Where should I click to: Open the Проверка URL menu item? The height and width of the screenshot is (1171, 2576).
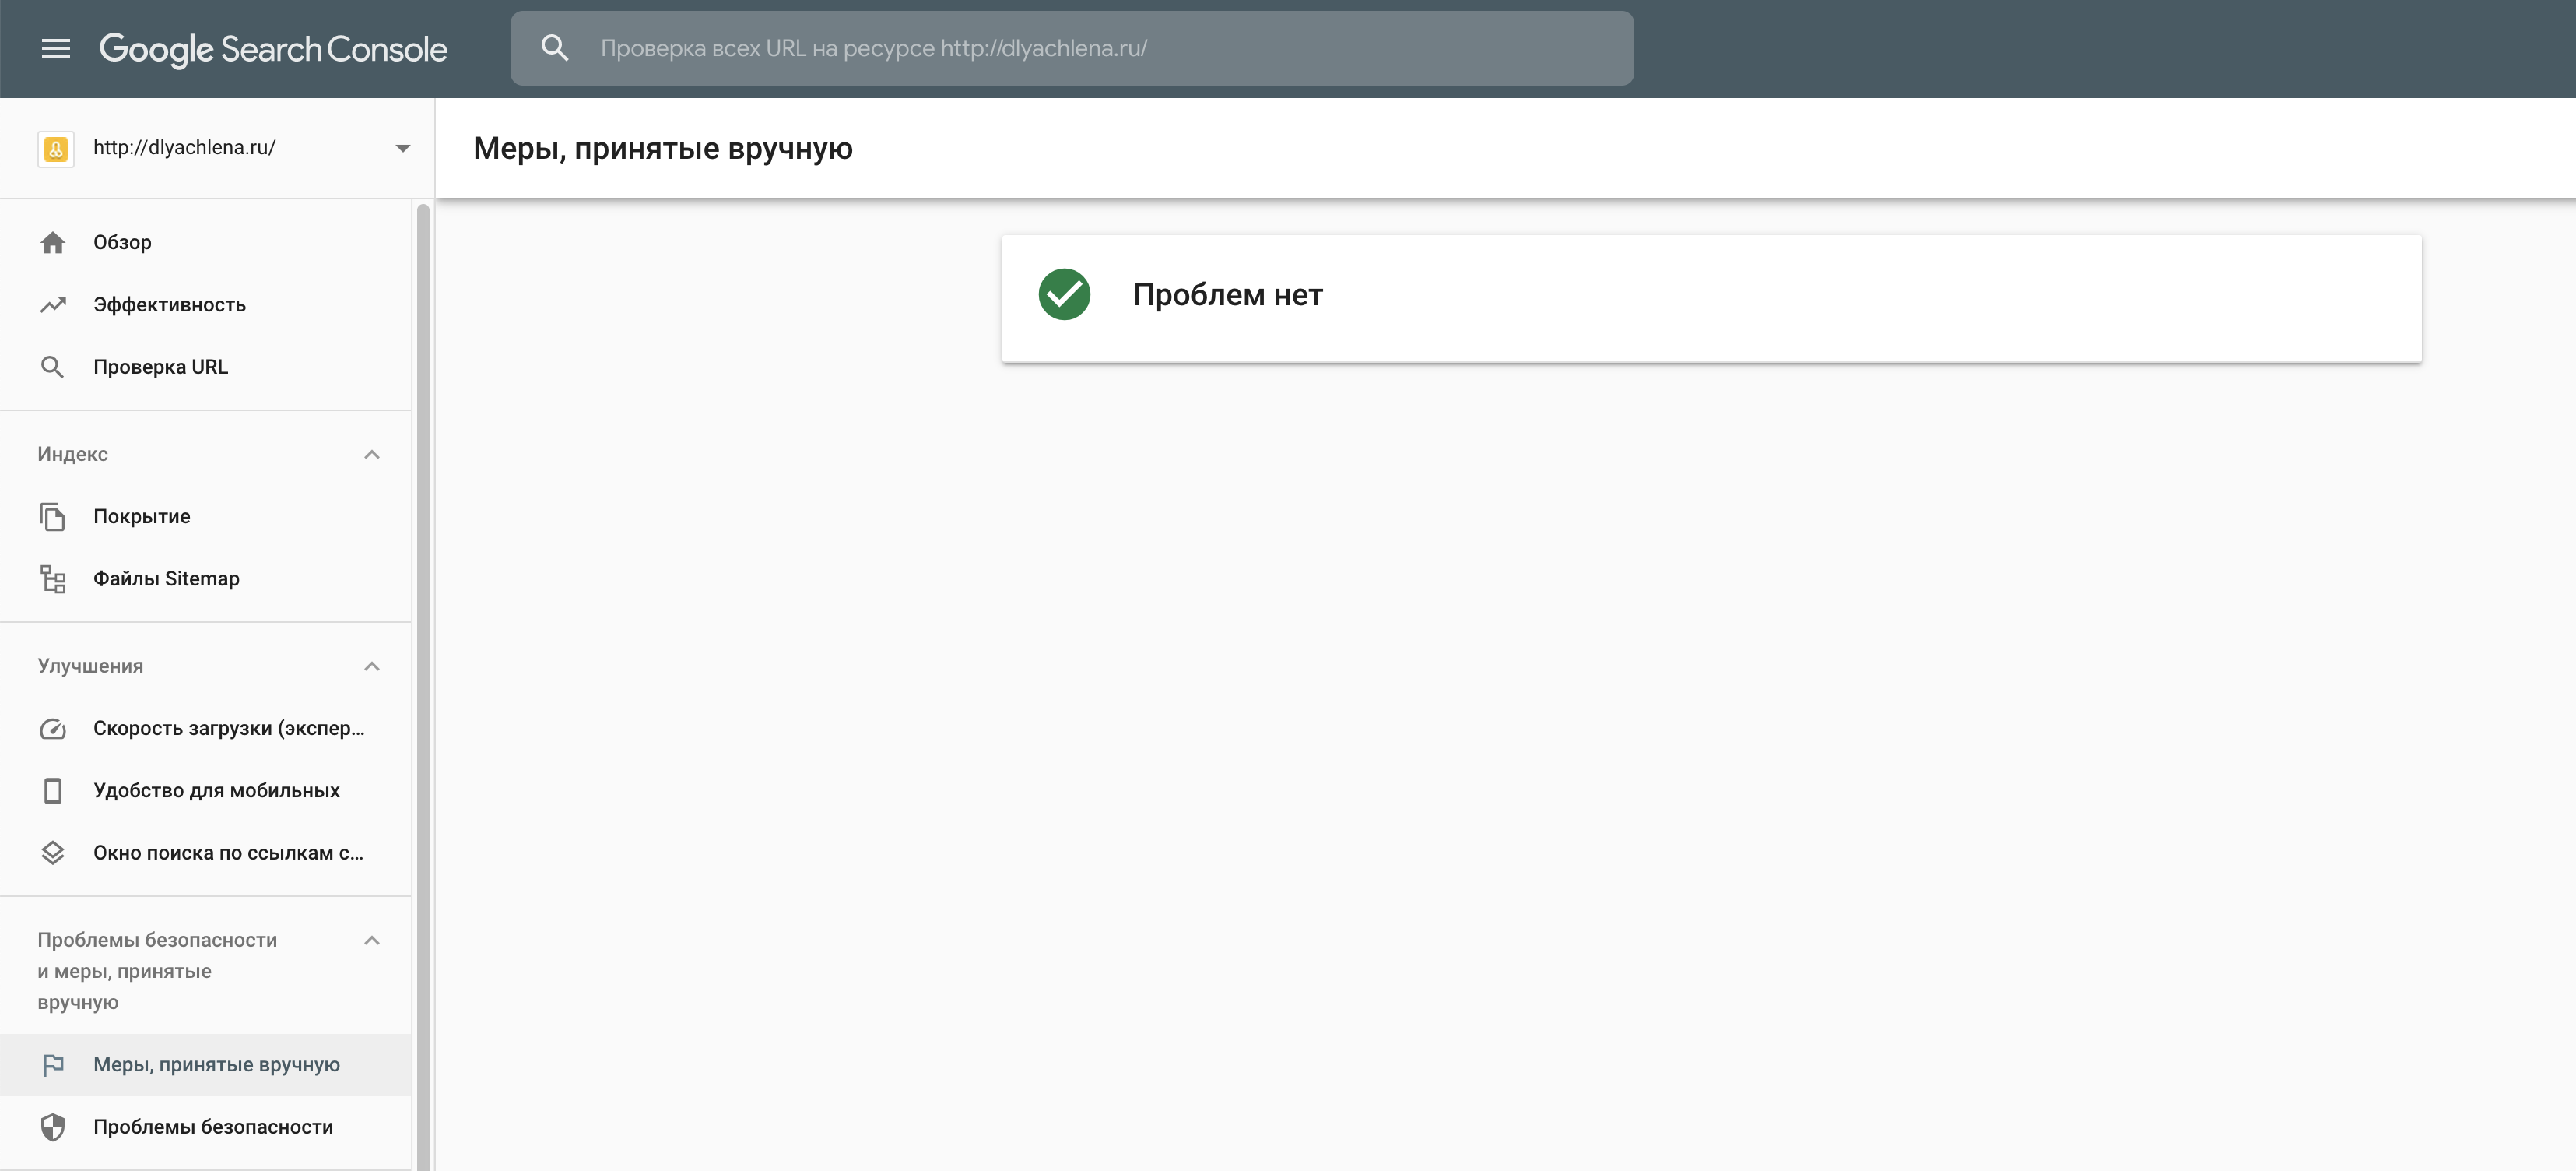pyautogui.click(x=160, y=367)
